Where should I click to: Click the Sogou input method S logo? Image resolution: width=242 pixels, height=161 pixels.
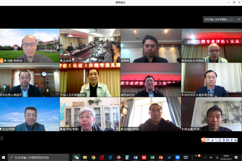[x=203, y=140]
